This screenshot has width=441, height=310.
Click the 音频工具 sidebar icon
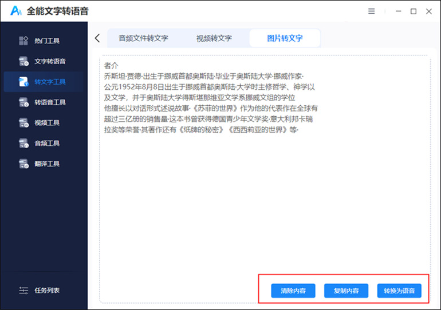23,143
